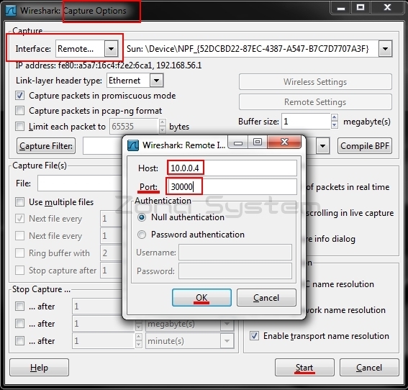Click the Start capture button

[x=304, y=368]
